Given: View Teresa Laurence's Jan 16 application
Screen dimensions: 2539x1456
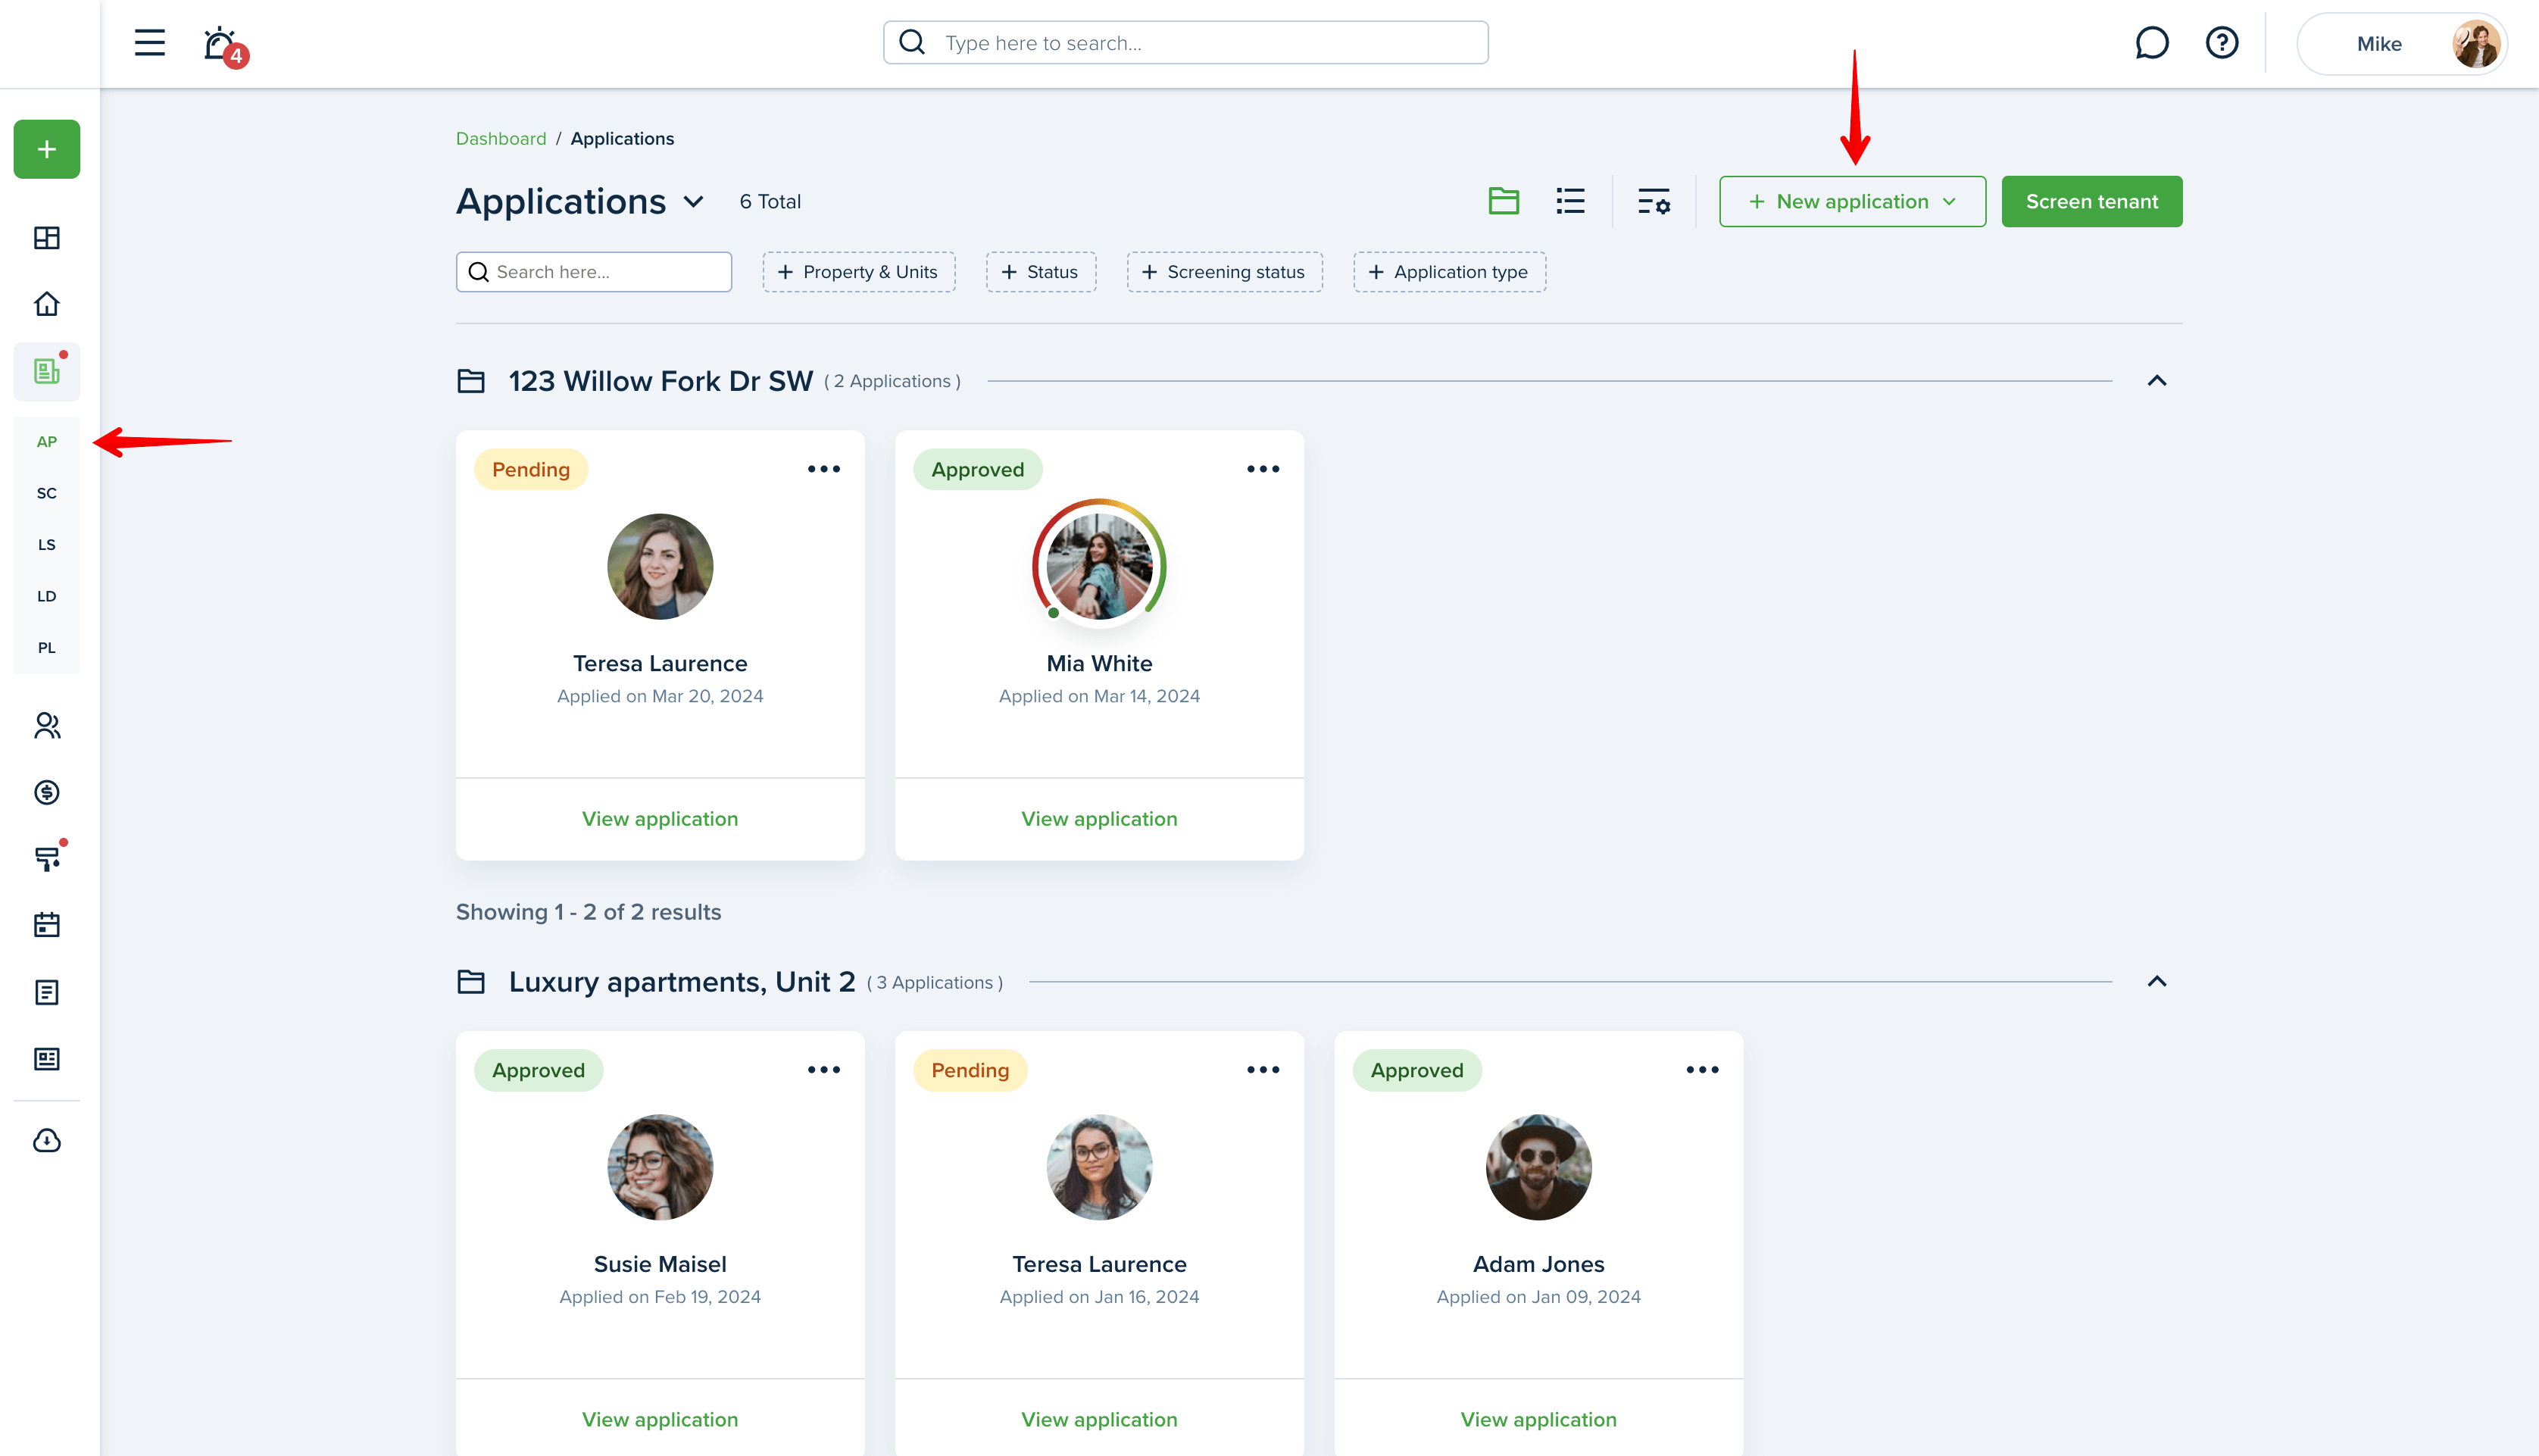Looking at the screenshot, I should pyautogui.click(x=1098, y=1420).
